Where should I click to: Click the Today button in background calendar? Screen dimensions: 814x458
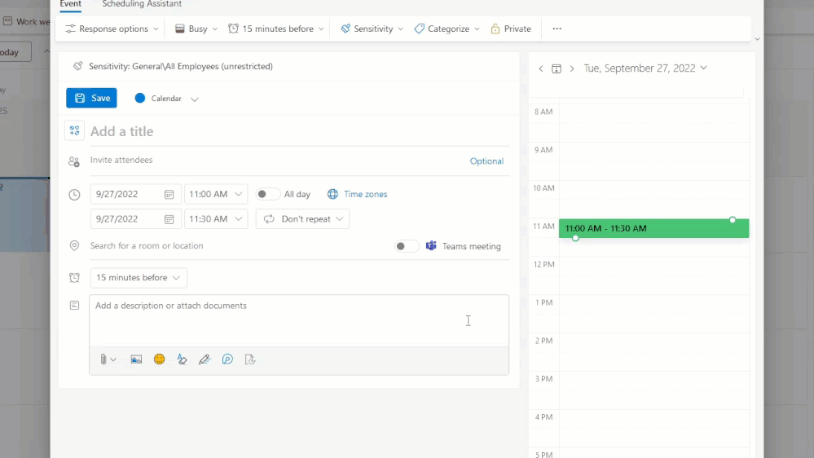click(15, 52)
